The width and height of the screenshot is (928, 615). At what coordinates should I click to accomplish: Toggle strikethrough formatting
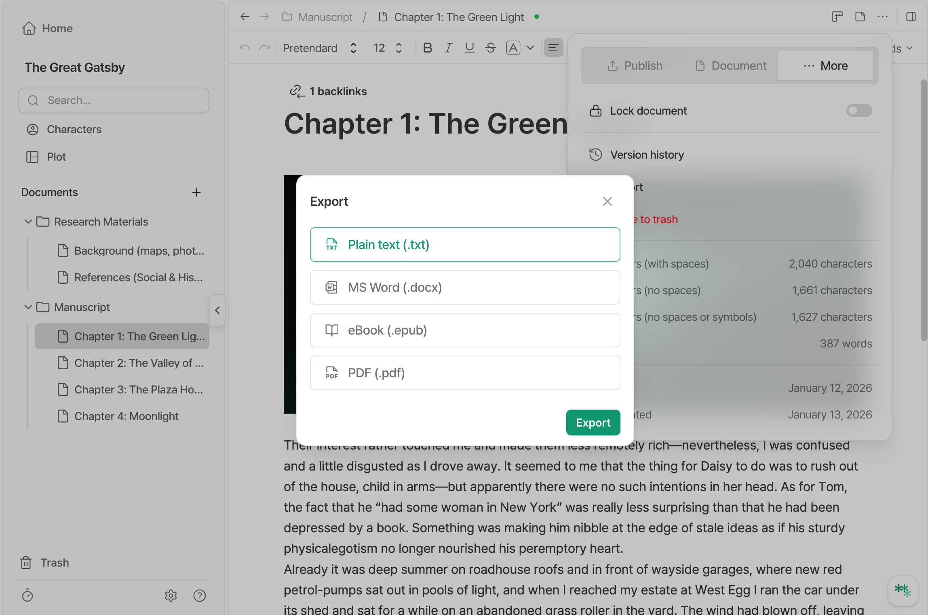point(491,48)
